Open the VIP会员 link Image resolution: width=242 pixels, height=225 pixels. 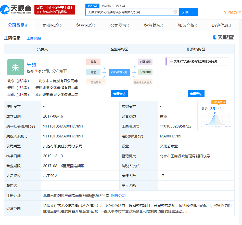pyautogui.click(x=231, y=12)
